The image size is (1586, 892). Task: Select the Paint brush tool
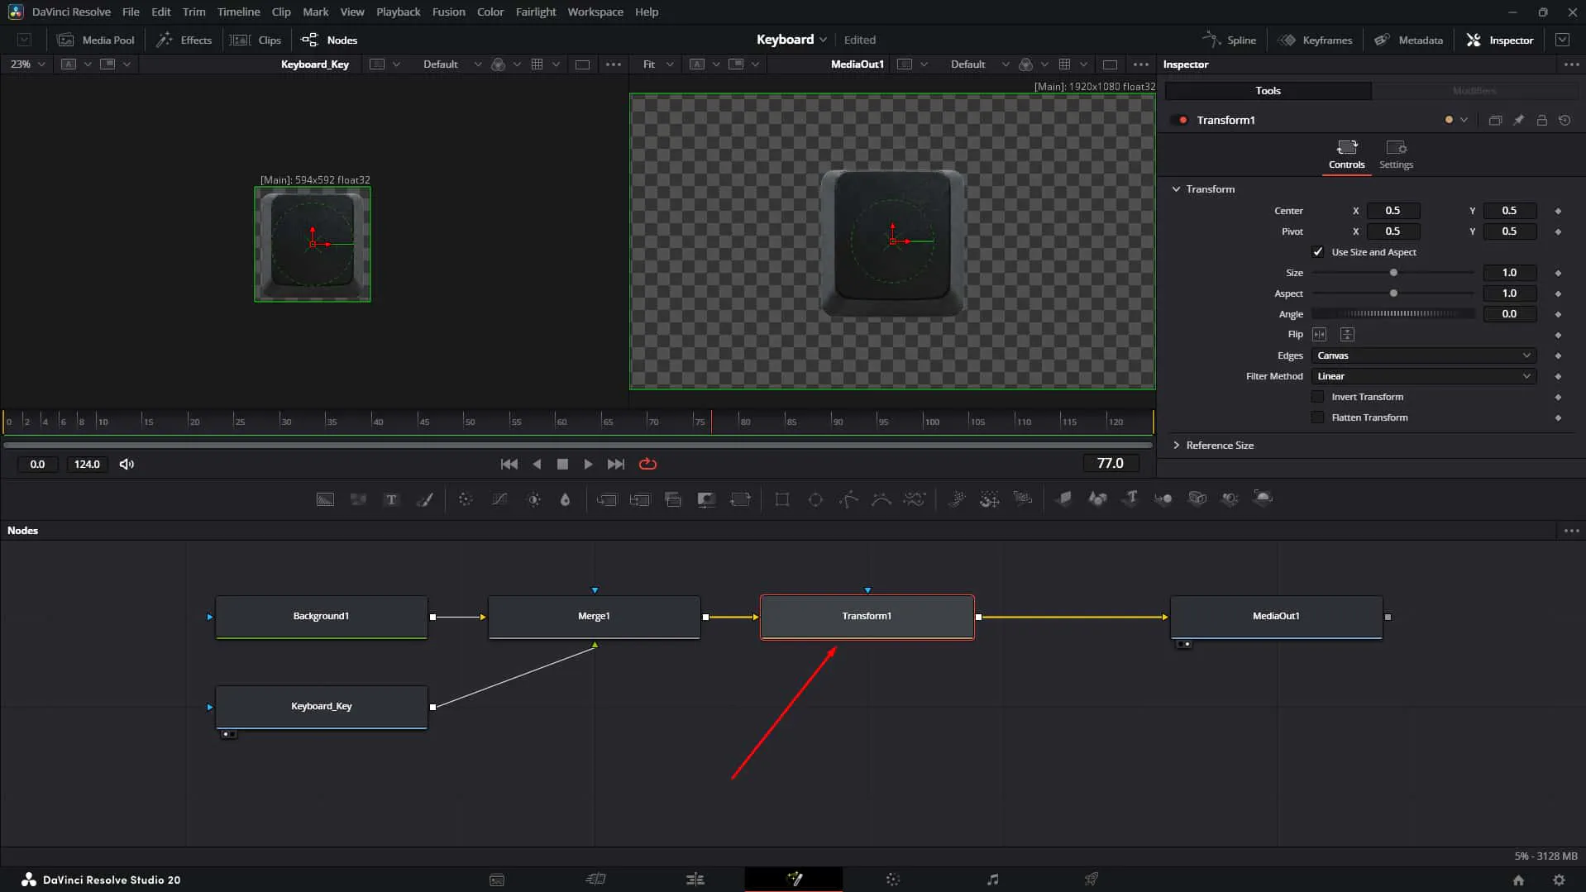[x=424, y=499]
